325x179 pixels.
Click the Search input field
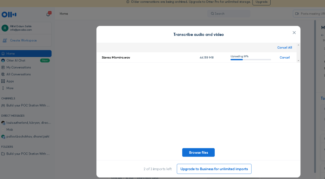click(x=229, y=14)
